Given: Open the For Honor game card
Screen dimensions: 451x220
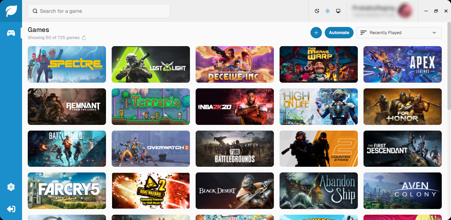Looking at the screenshot, I should [403, 107].
